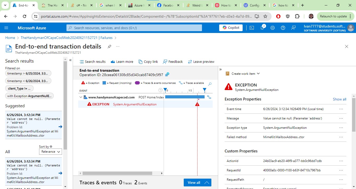Image resolution: width=356 pixels, height=189 pixels.
Task: Open ellipsis menu for ActionId
Action: [x=341, y=161]
